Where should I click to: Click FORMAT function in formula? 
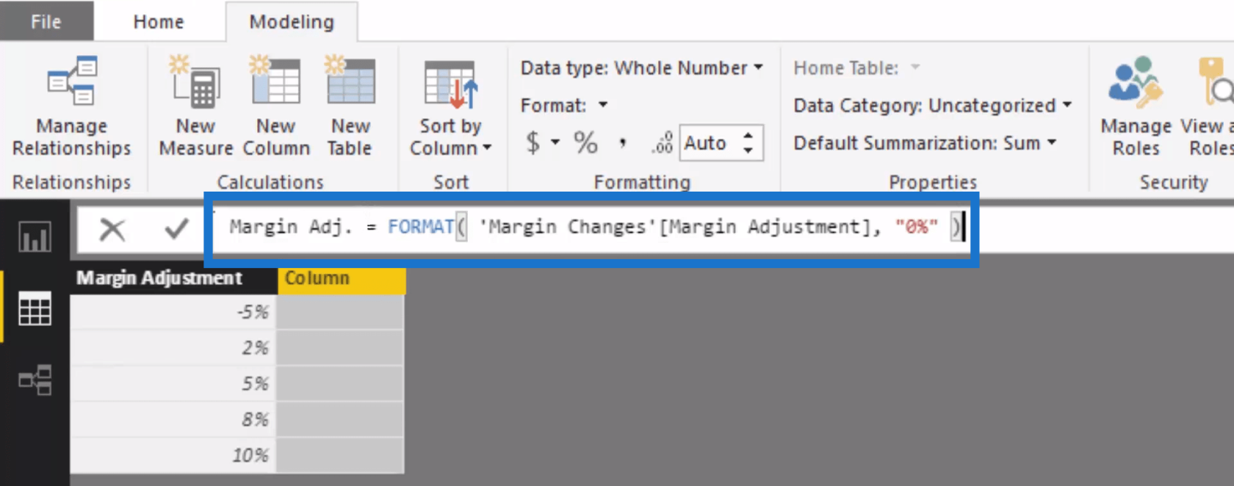[x=421, y=227]
